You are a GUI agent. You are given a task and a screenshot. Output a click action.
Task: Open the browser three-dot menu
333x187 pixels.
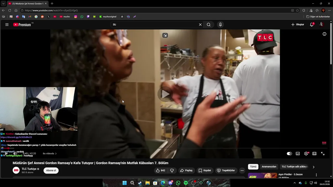coord(330,10)
